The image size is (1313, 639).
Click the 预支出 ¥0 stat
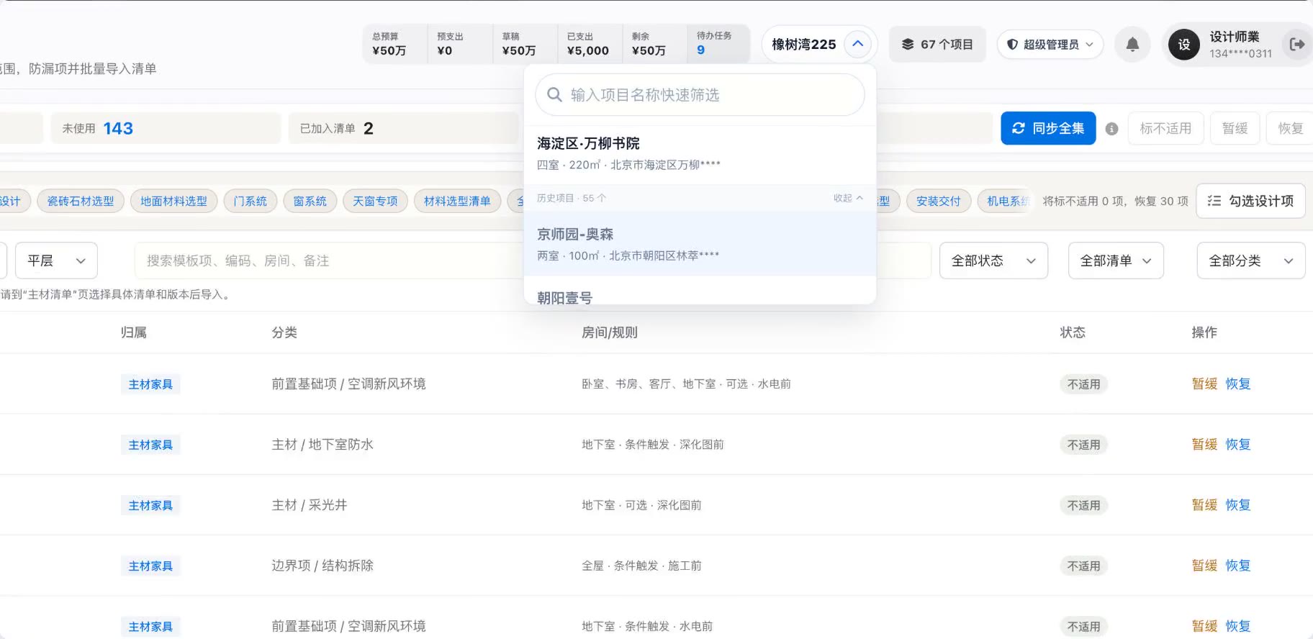(459, 44)
